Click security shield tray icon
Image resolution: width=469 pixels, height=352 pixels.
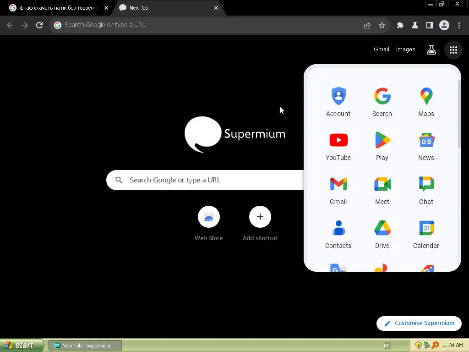(x=418, y=346)
